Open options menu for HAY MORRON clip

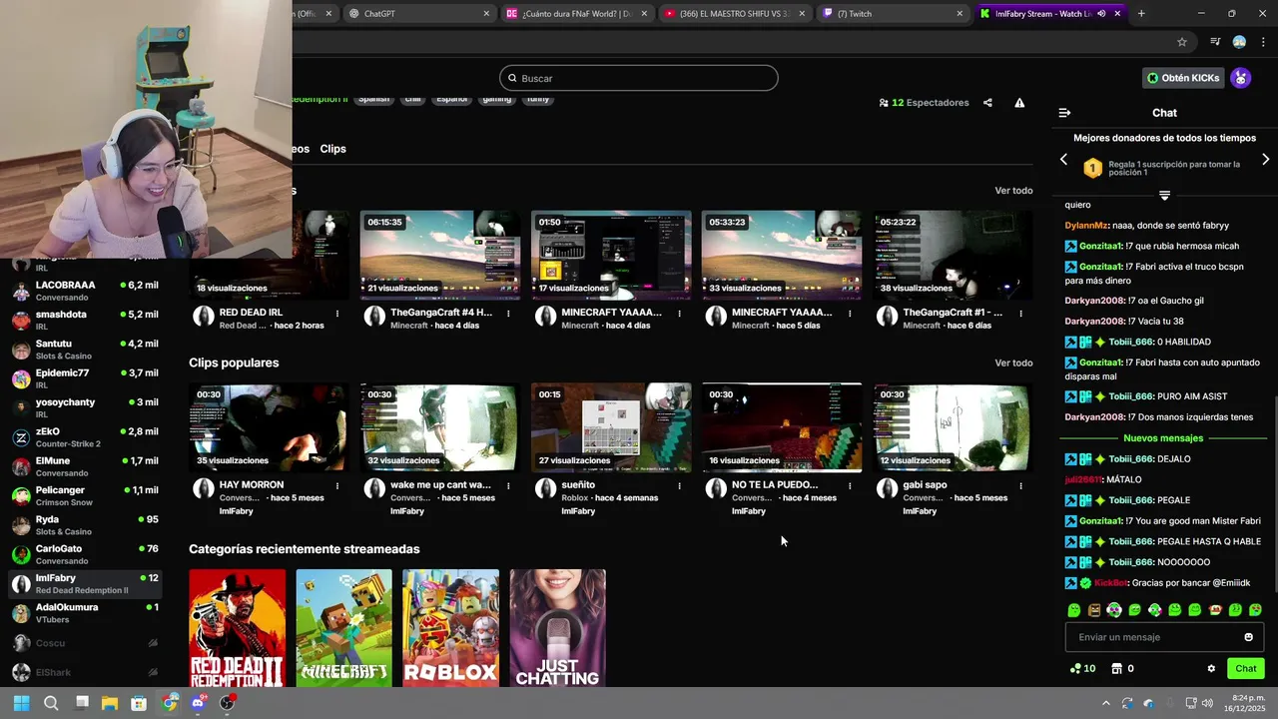point(337,486)
